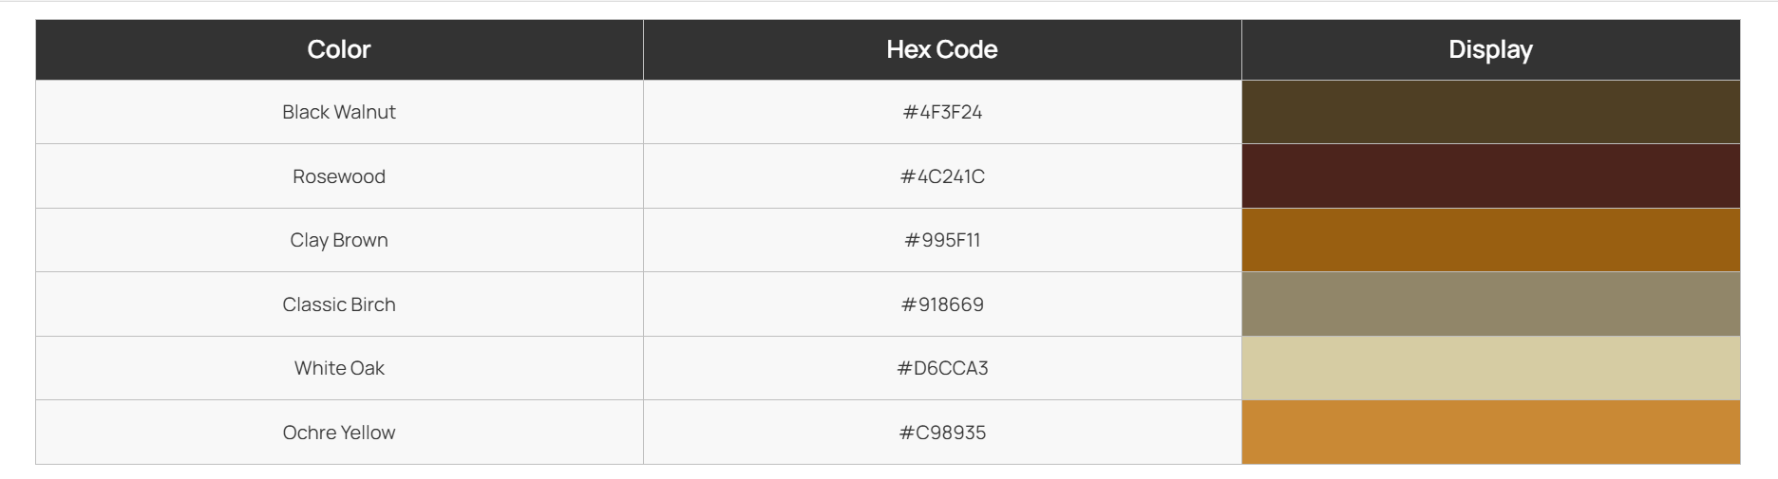The image size is (1778, 479).
Task: Click the Ochre Yellow display swatch
Action: coord(1490,433)
